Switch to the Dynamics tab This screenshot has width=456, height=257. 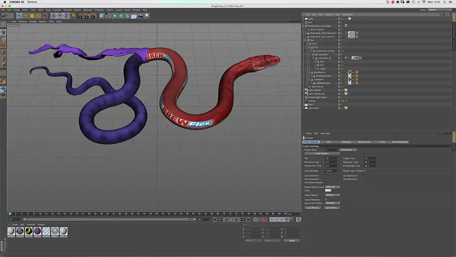346,142
